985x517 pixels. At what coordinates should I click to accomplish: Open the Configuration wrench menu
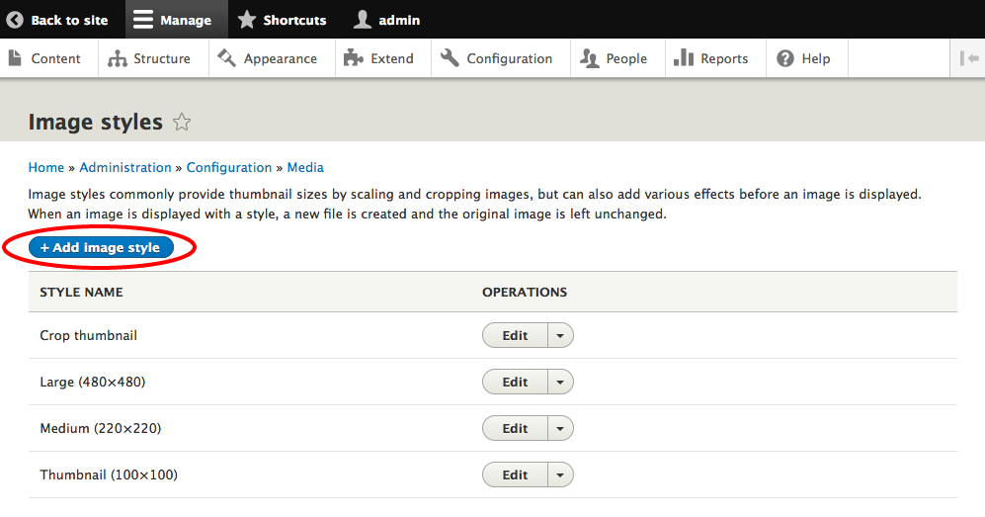pos(451,58)
